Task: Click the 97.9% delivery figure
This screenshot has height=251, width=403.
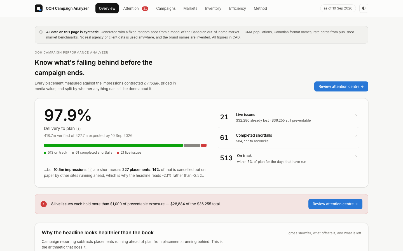Action: 68,115
